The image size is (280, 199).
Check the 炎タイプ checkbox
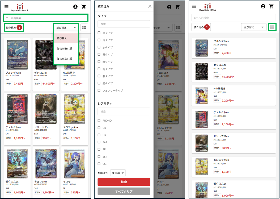[x=99, y=40]
